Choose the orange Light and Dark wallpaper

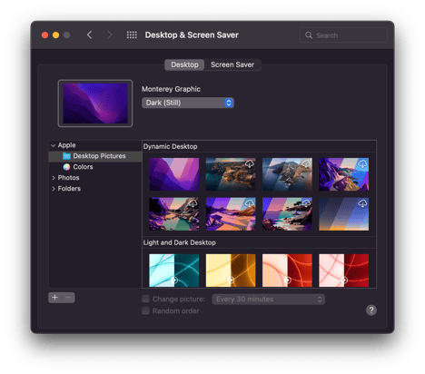287,271
